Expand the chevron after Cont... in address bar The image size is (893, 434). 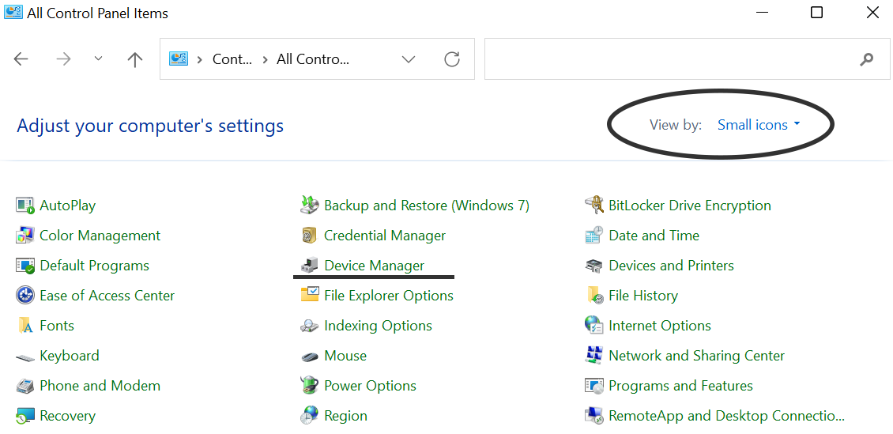pos(264,59)
